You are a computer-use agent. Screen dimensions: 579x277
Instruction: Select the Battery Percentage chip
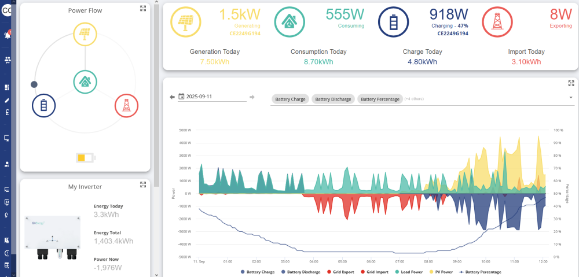tap(380, 99)
